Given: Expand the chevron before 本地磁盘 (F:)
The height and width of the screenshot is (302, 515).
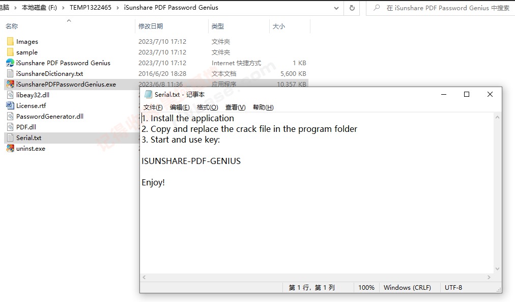Looking at the screenshot, I should pyautogui.click(x=15, y=8).
